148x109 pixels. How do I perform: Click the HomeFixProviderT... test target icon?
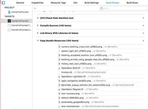click(9, 25)
